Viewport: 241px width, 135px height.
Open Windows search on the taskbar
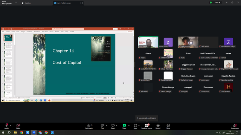[9, 132]
